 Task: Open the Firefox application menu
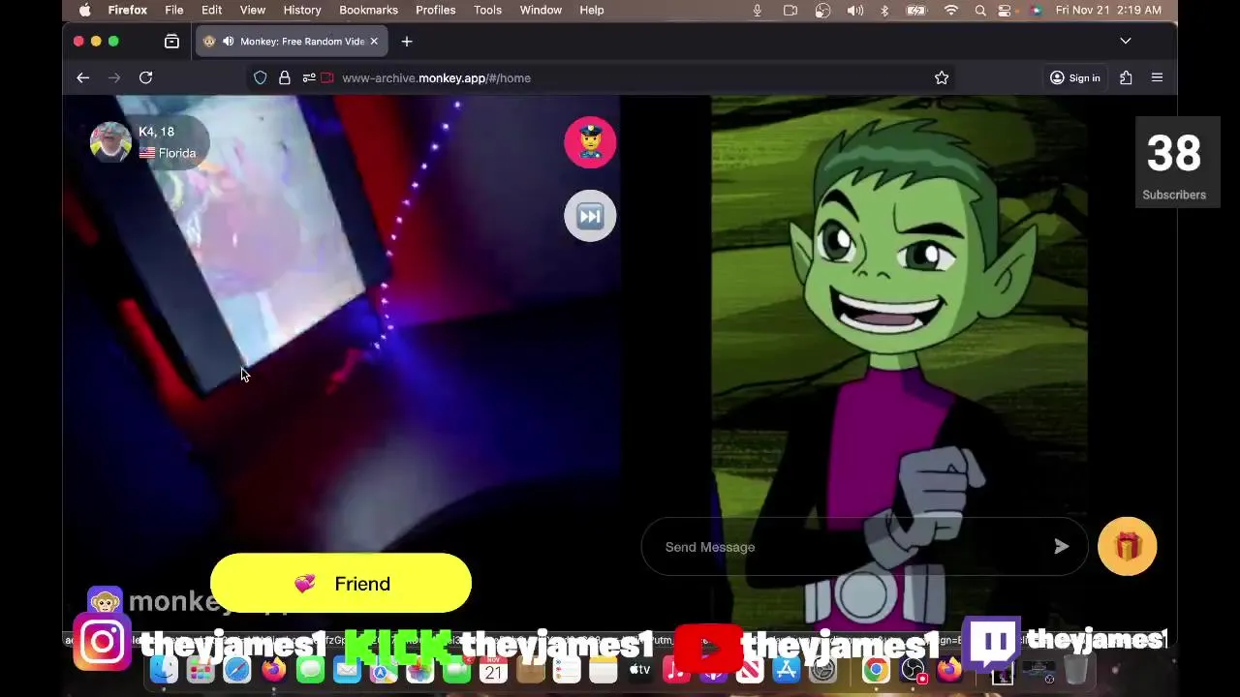[x=128, y=10]
